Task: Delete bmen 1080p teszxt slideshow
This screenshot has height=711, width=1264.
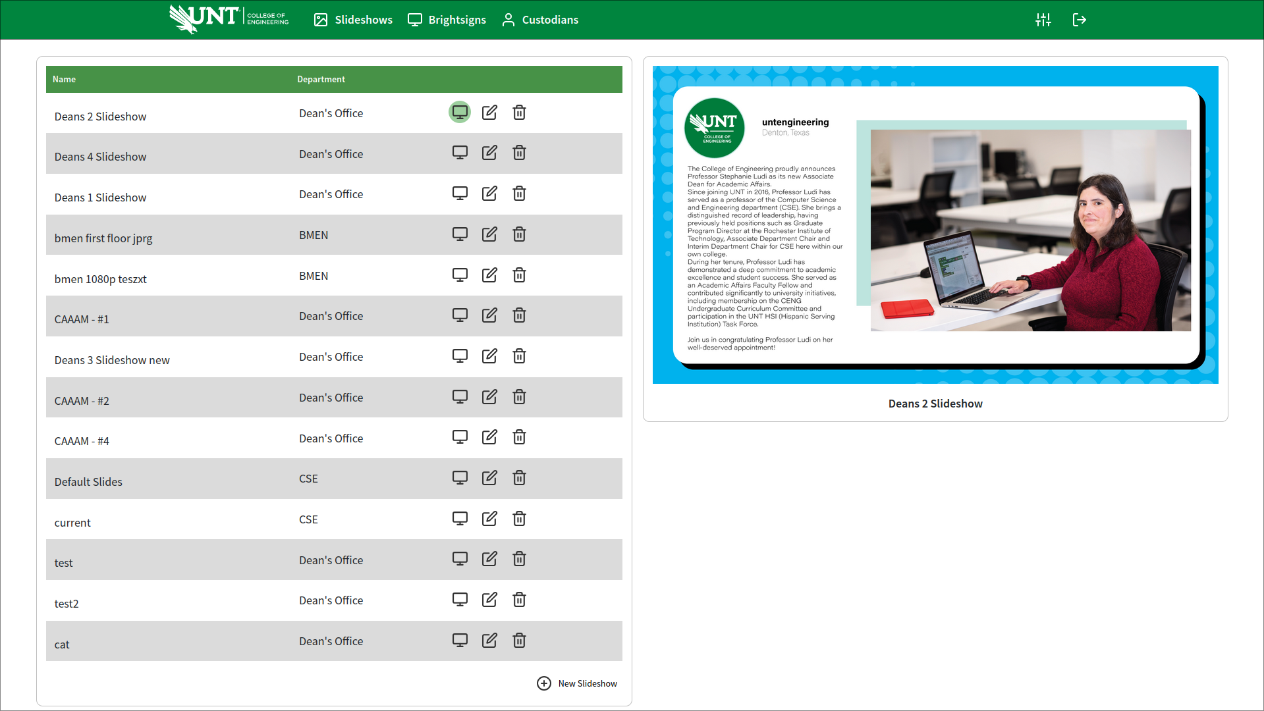Action: [519, 275]
